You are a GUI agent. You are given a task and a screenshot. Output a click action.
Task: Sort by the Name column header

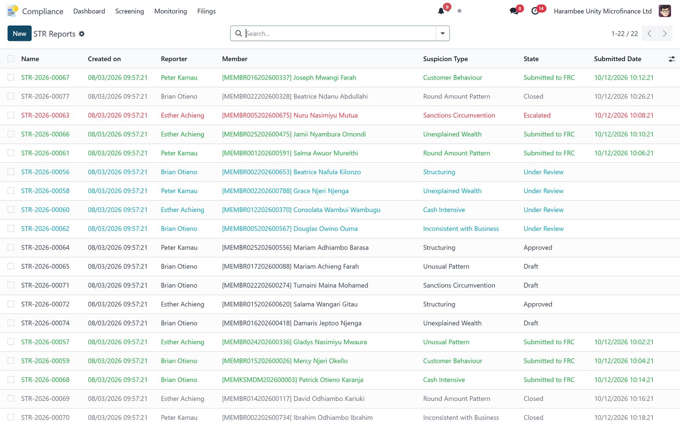(30, 59)
